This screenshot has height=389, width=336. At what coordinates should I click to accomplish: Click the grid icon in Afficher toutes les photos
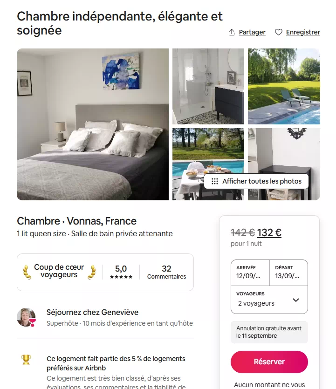pos(215,181)
